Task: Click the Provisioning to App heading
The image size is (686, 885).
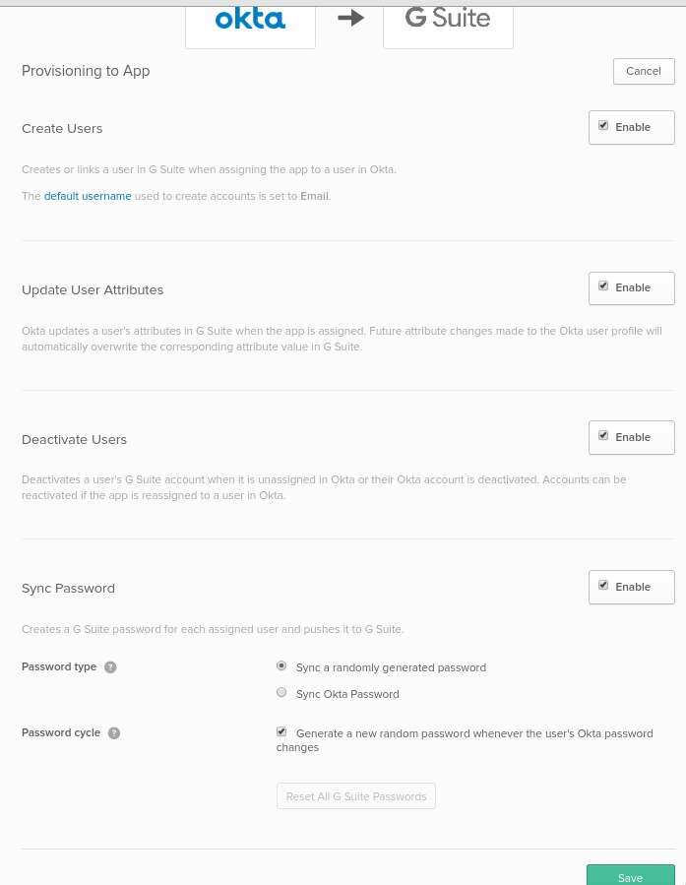Action: (86, 71)
